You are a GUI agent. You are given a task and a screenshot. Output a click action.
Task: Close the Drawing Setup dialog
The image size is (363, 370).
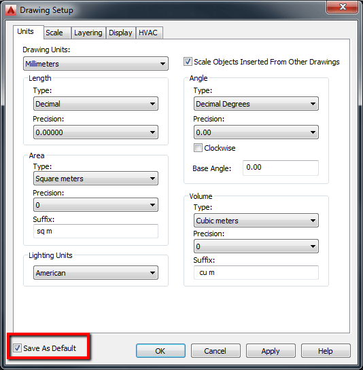(342, 7)
